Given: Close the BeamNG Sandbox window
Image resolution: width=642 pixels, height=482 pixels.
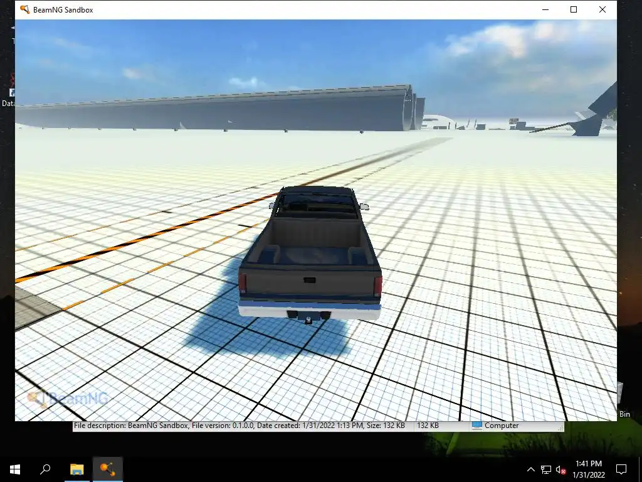Looking at the screenshot, I should coord(603,9).
